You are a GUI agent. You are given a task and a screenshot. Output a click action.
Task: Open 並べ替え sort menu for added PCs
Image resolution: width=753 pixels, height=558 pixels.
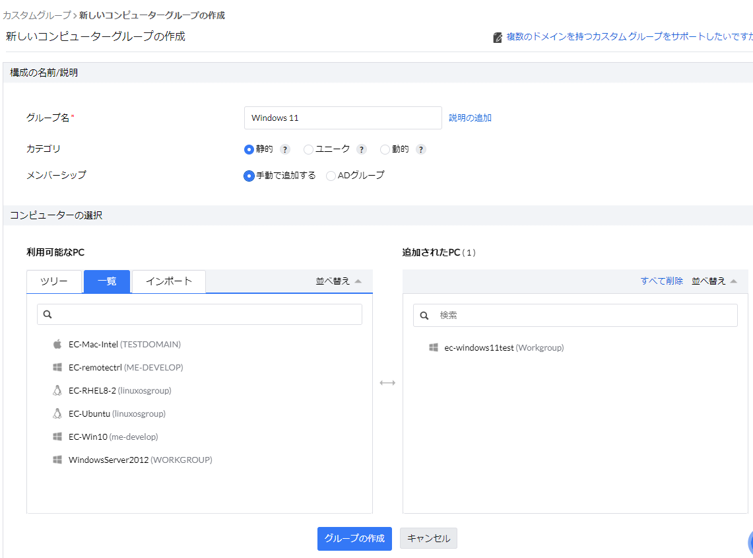pyautogui.click(x=714, y=281)
